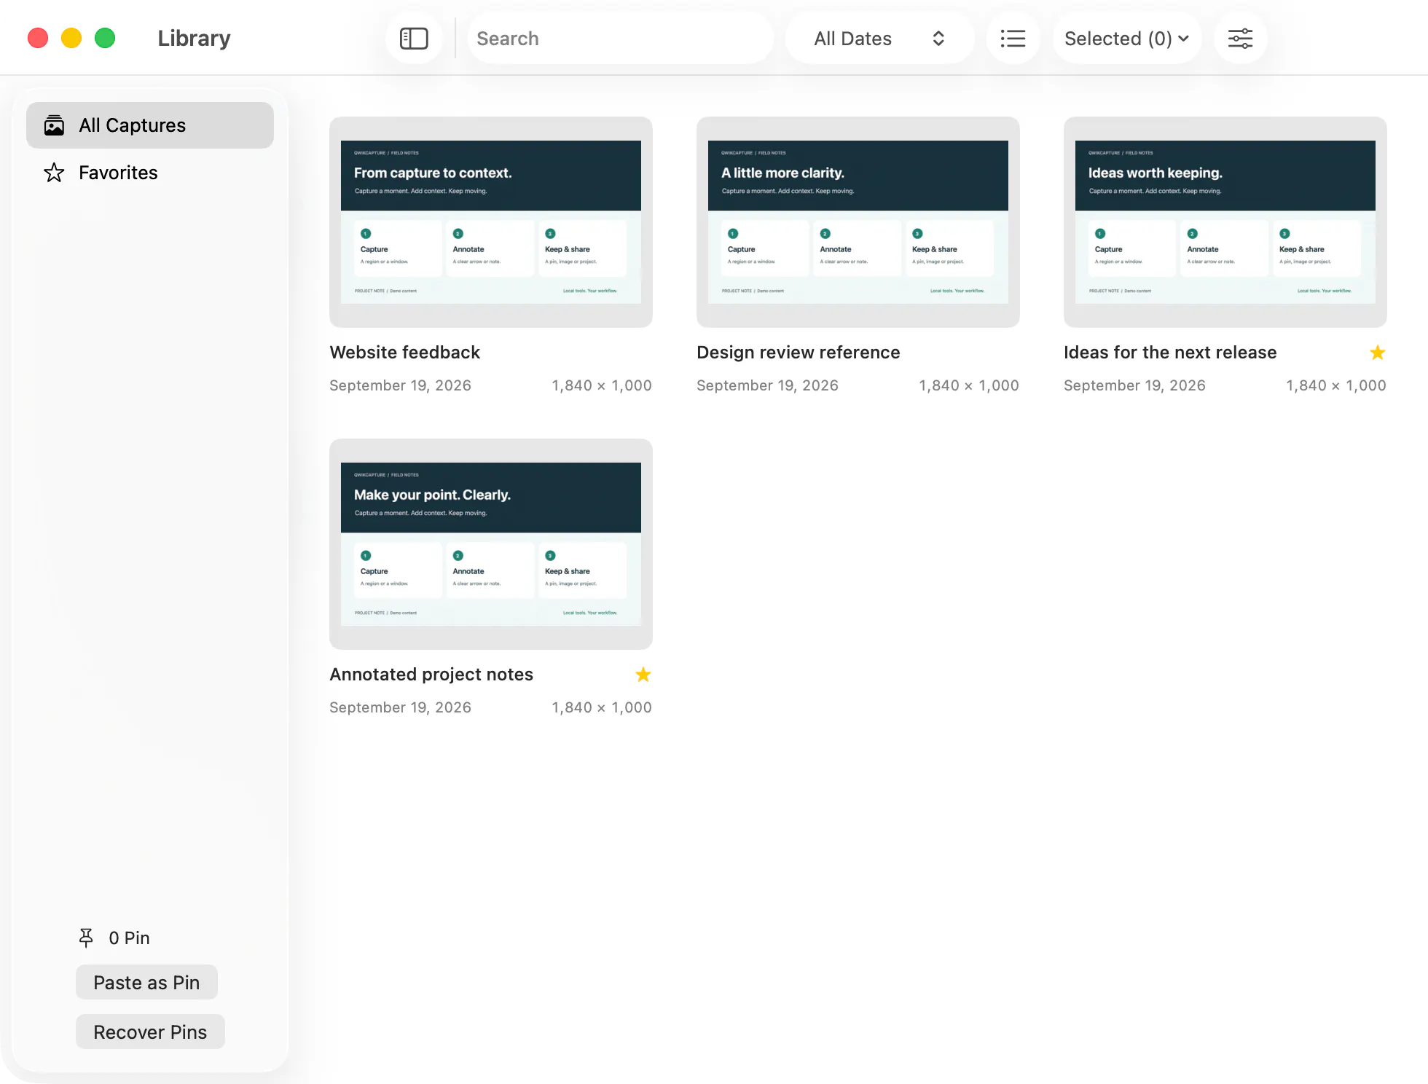Viewport: 1428px width, 1084px height.
Task: Click the 'Ideas for the next release' title
Action: [1170, 353]
